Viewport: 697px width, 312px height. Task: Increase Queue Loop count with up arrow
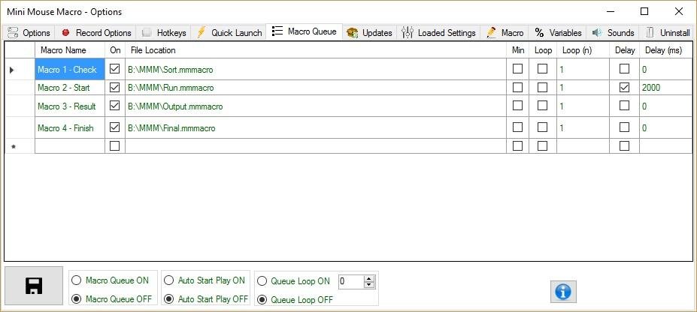[369, 279]
